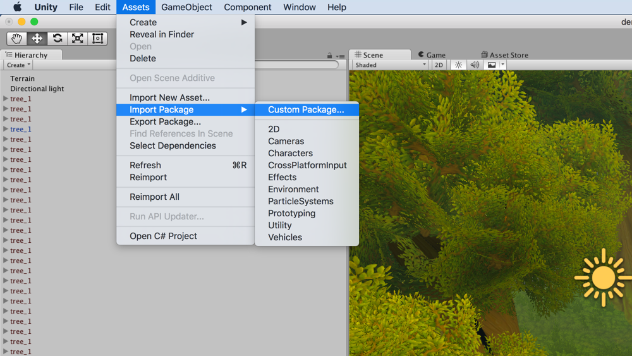The width and height of the screenshot is (632, 356).
Task: Click the Hierarchy panel lock icon
Action: click(x=330, y=56)
